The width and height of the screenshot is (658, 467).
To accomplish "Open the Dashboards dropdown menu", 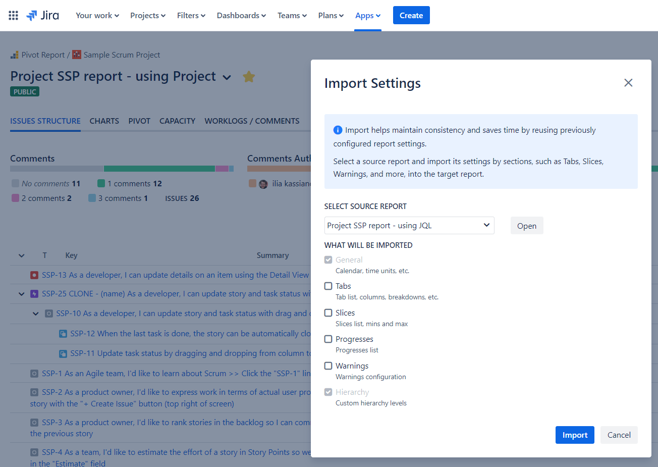I will [241, 16].
